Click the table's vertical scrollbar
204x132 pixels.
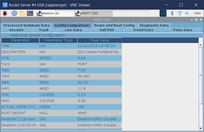(200, 86)
